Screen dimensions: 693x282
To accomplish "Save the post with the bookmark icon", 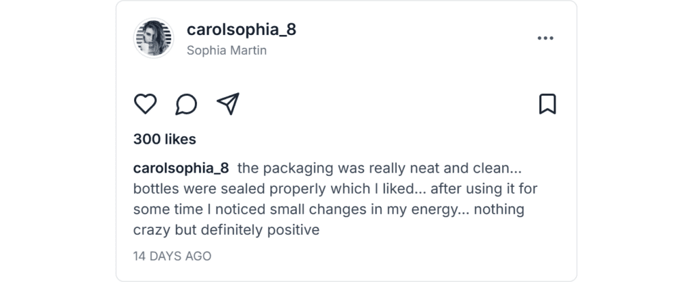I will tap(547, 104).
